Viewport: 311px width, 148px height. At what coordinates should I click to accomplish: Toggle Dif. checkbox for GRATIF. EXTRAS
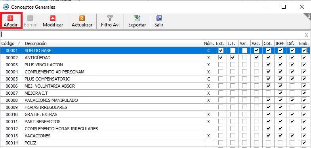[x=292, y=114]
